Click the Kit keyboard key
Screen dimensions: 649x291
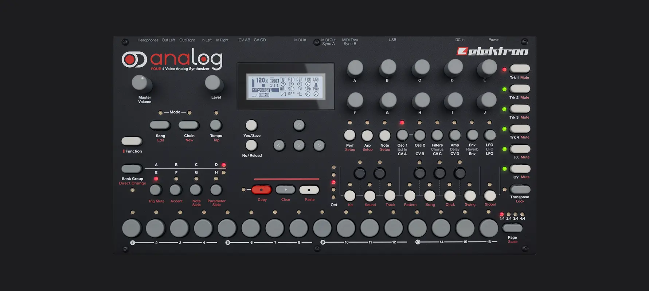click(350, 196)
